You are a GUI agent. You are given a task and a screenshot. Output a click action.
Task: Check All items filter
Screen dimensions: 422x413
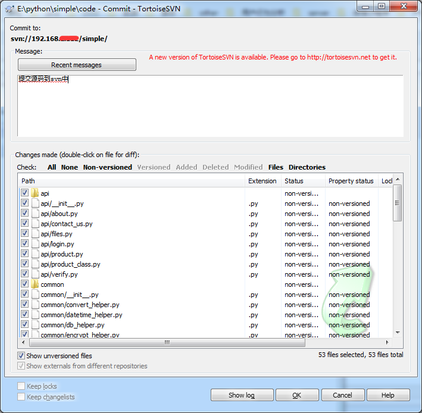coord(52,167)
